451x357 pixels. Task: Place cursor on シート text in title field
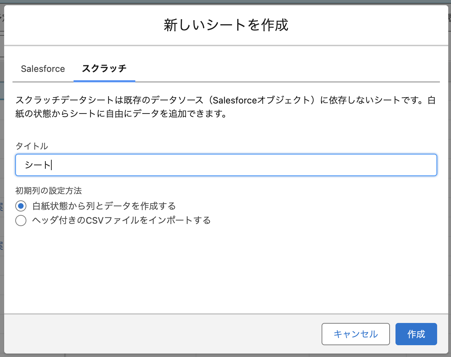tap(37, 165)
